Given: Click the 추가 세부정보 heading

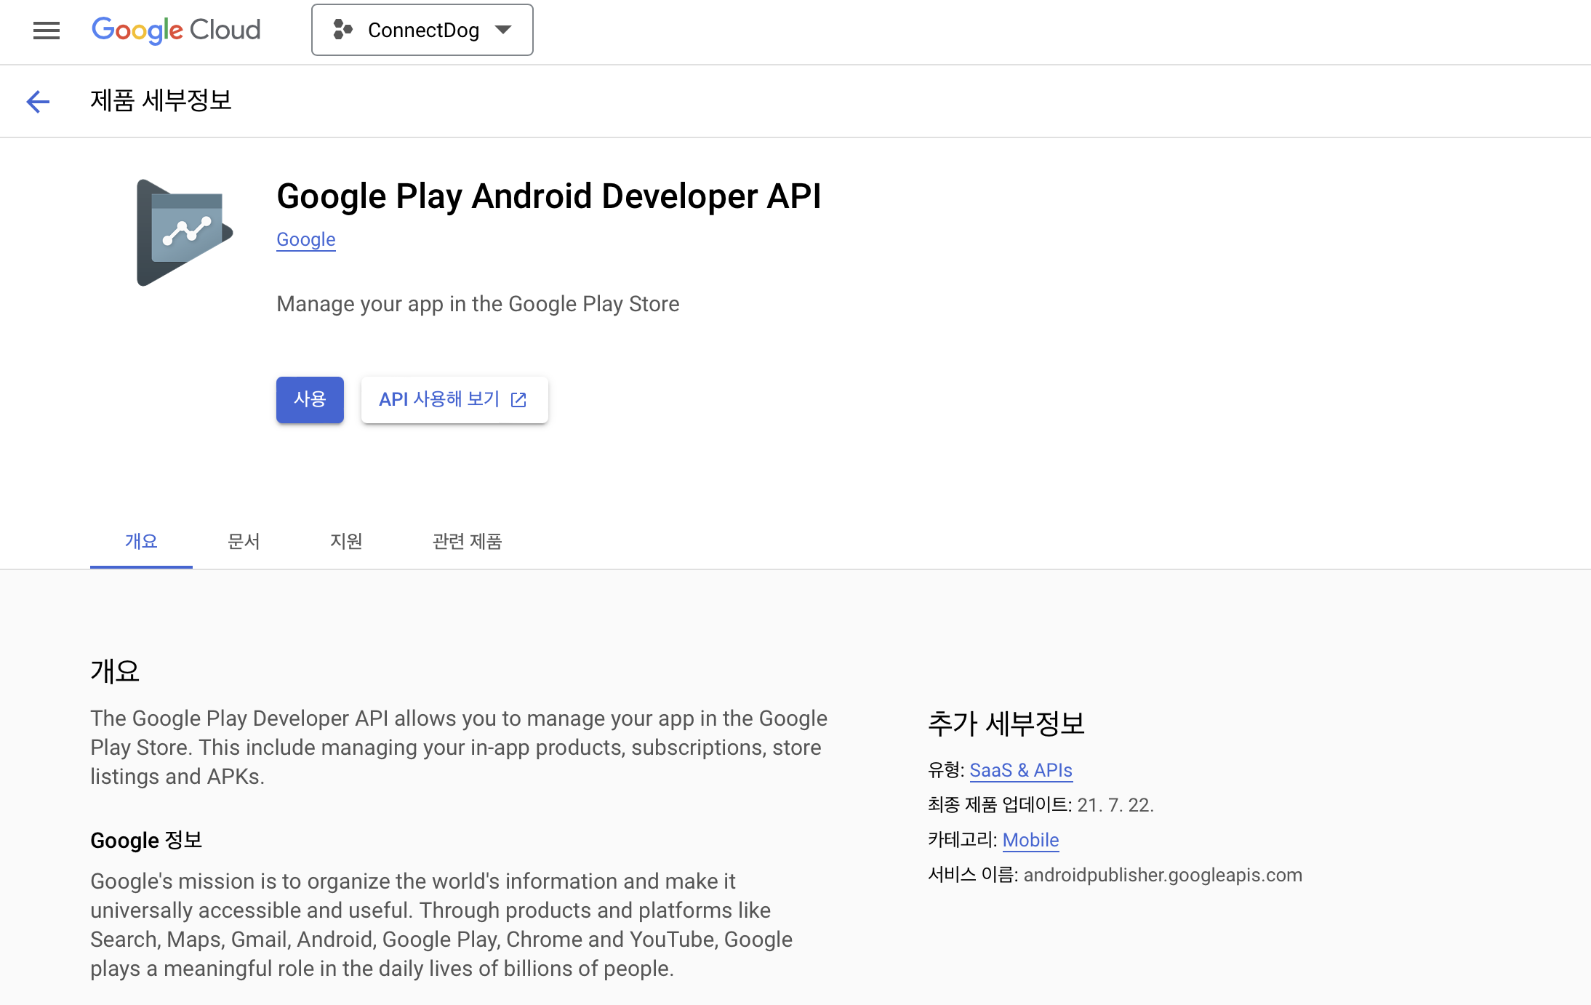Looking at the screenshot, I should click(1006, 724).
